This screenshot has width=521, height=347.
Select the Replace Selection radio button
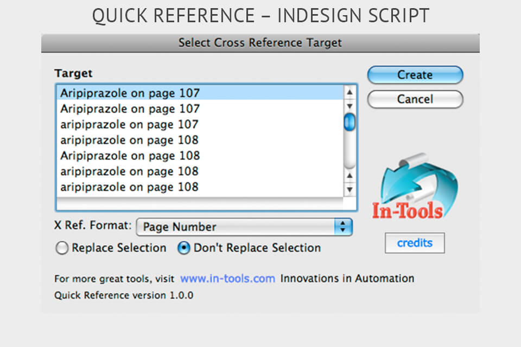click(x=62, y=248)
